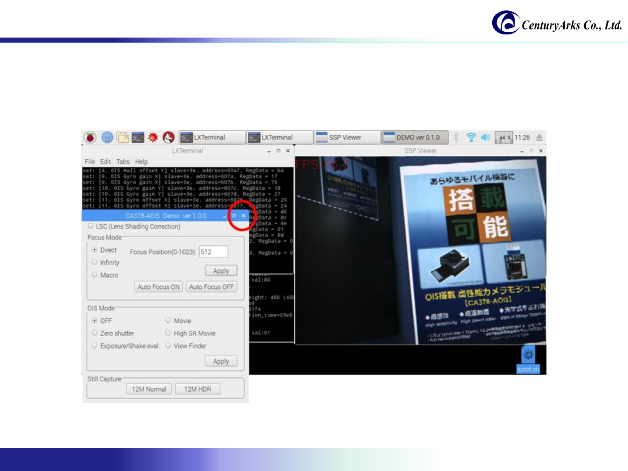Click the Auto Focus ON button
628x471 pixels.
click(x=158, y=287)
